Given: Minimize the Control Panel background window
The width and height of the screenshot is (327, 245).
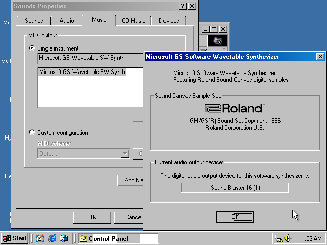Looking at the screenshot, I should [x=205, y=29].
